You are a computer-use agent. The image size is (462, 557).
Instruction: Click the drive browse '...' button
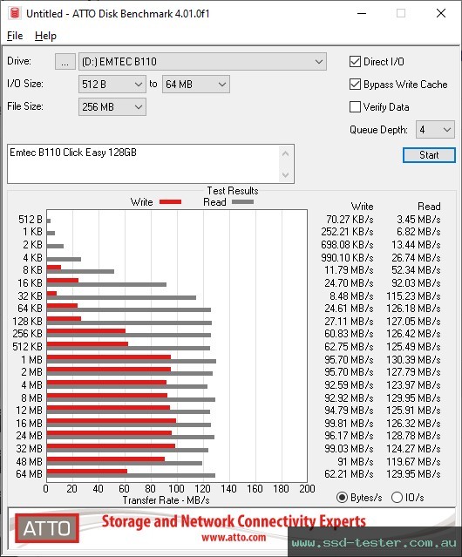(65, 62)
